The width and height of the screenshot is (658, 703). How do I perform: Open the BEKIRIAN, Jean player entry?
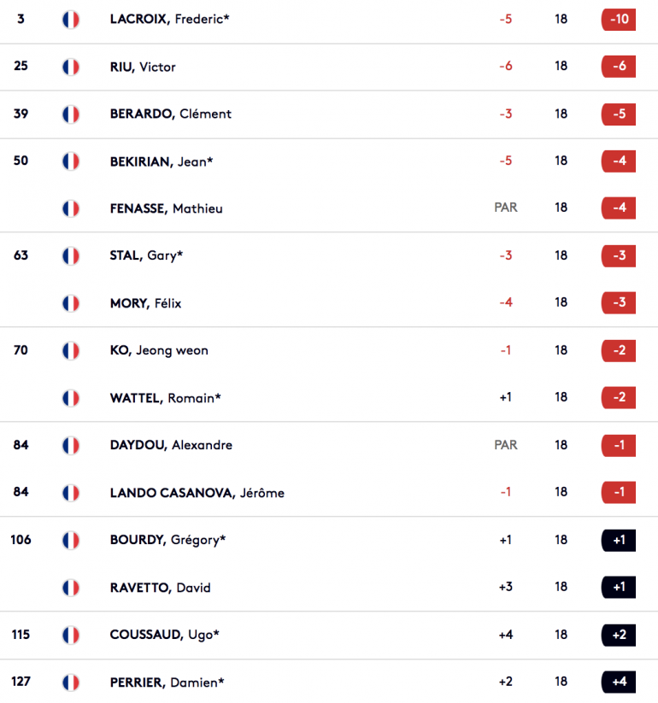coord(162,161)
